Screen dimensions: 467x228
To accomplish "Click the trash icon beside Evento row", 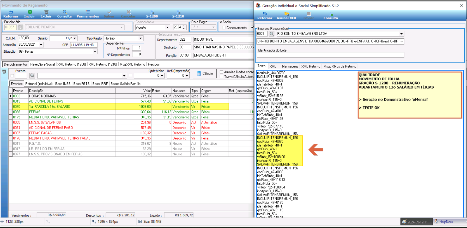I will [4, 71].
